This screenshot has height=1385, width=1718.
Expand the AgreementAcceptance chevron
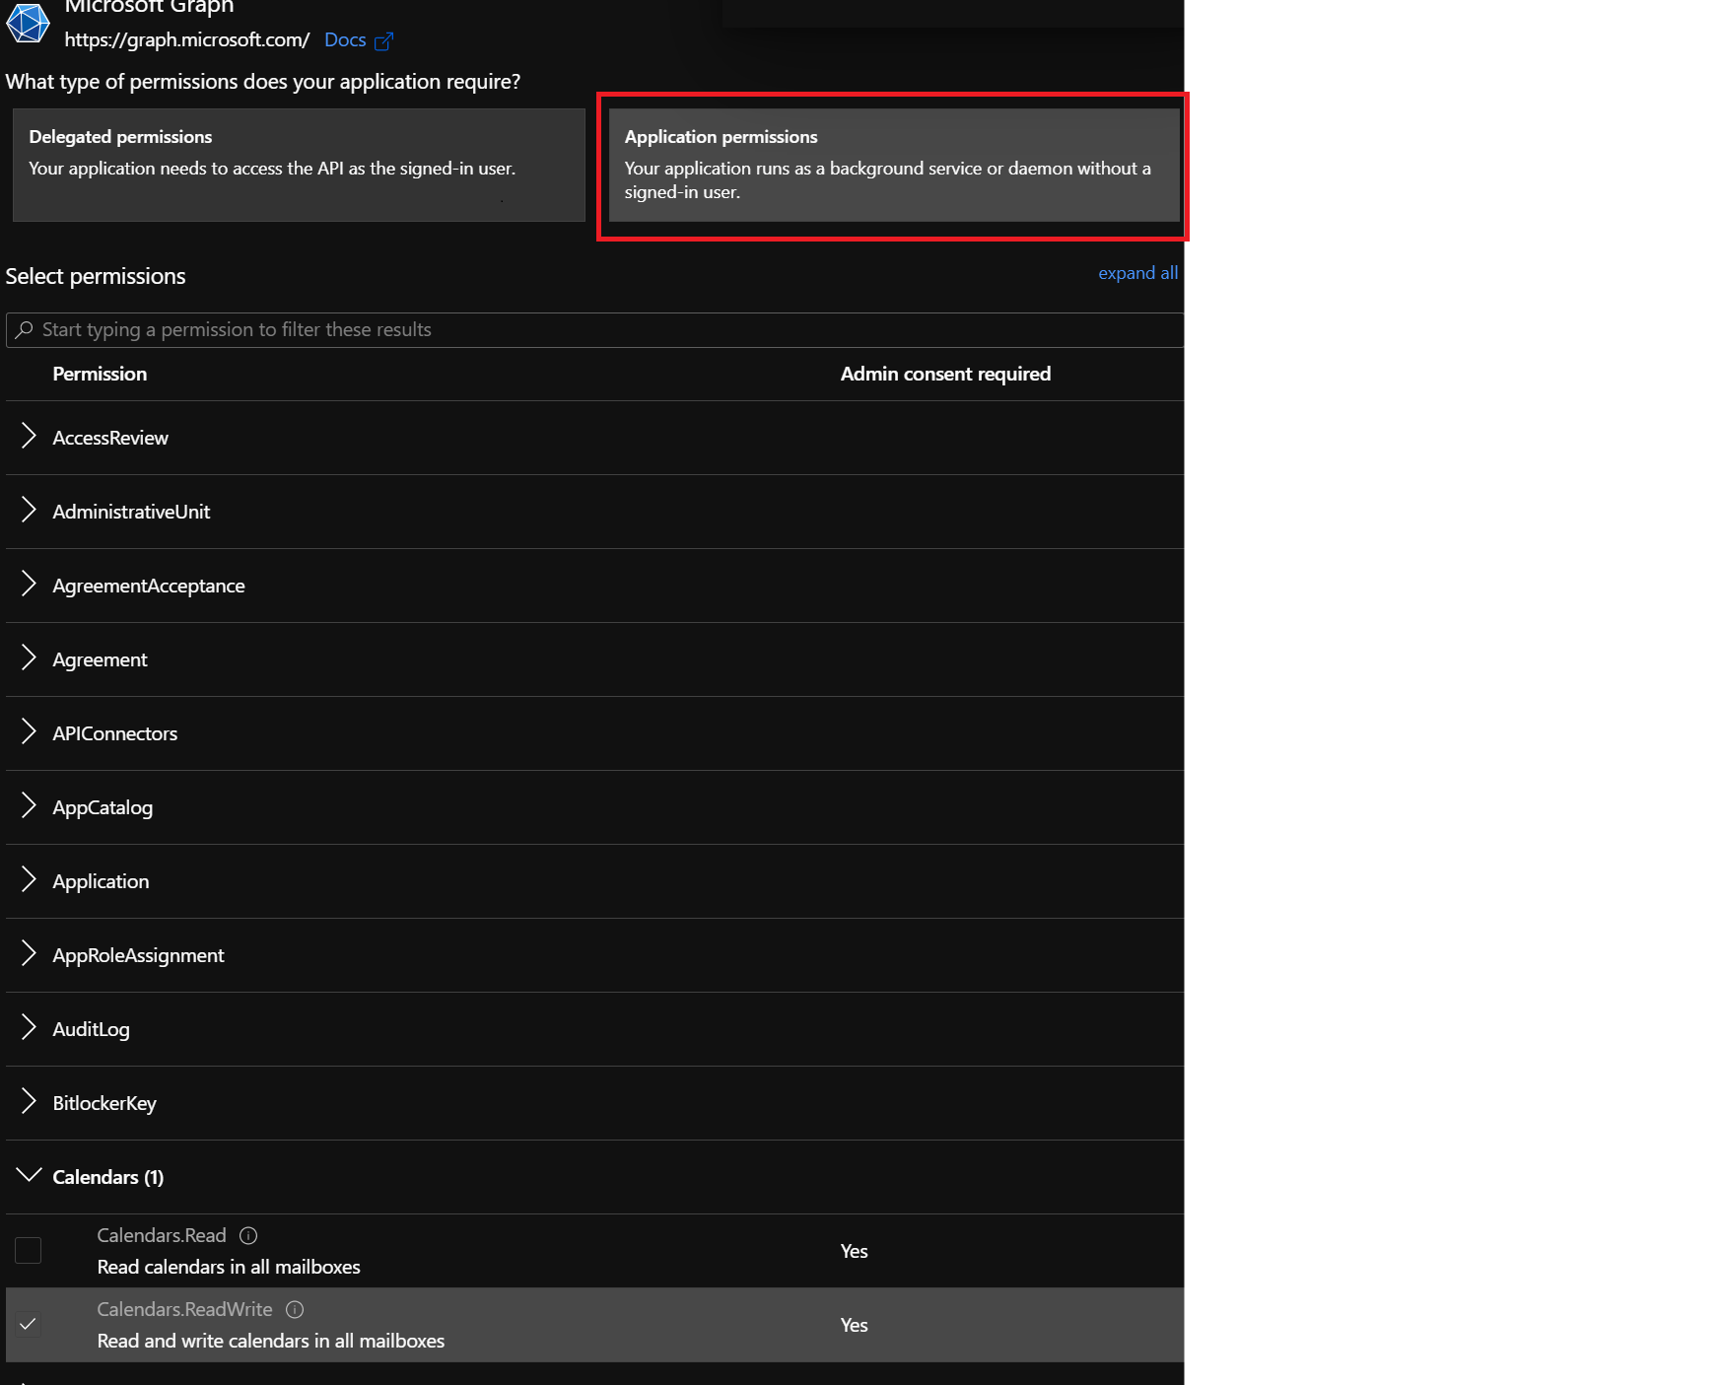coord(29,585)
